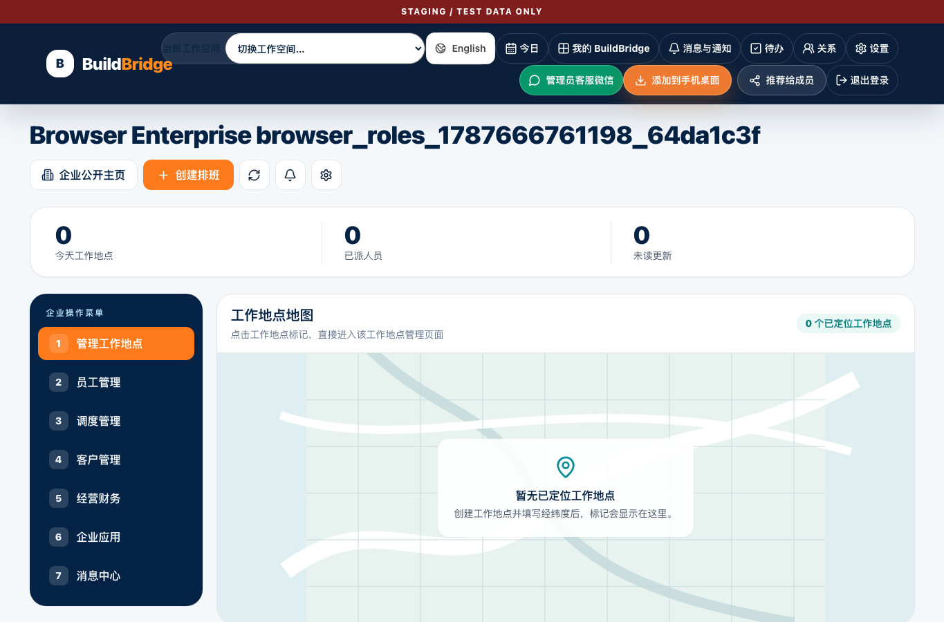Click the 企业操作菜单 sidebar heading
Screen dimensions: 944x622
tap(75, 313)
